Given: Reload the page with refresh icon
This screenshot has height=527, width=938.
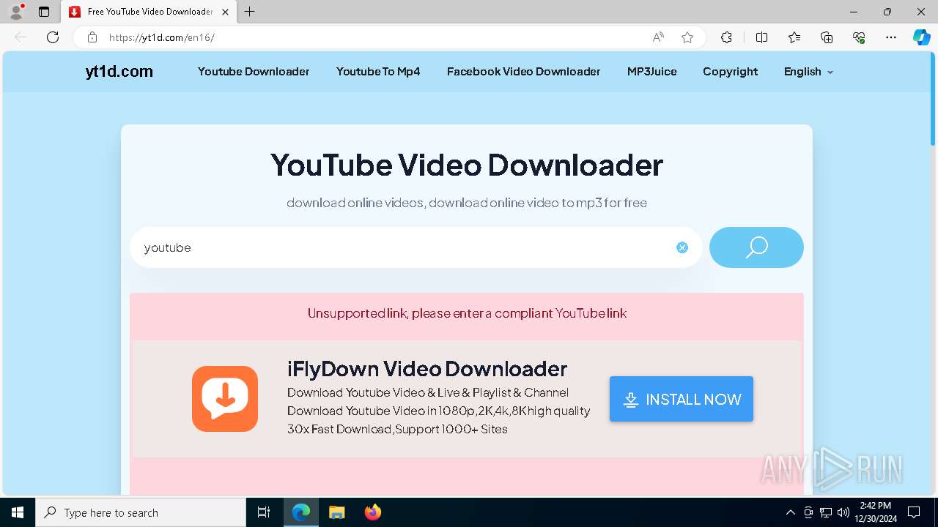Looking at the screenshot, I should 53,37.
